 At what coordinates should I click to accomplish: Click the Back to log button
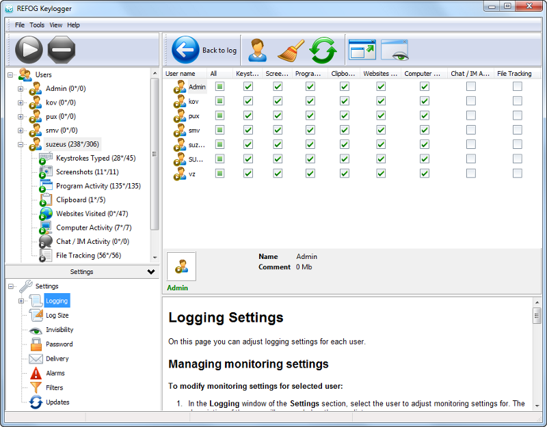[x=204, y=51]
